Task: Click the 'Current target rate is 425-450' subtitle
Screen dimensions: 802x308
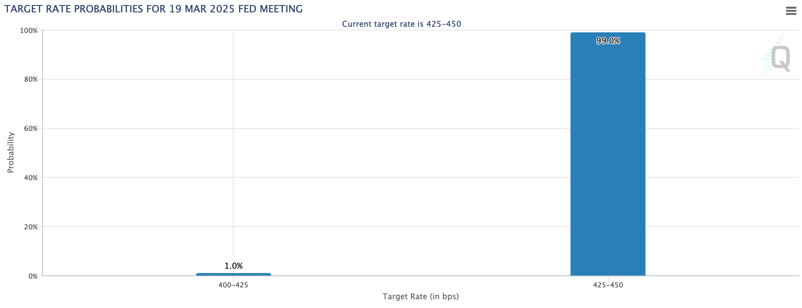Action: click(x=401, y=24)
